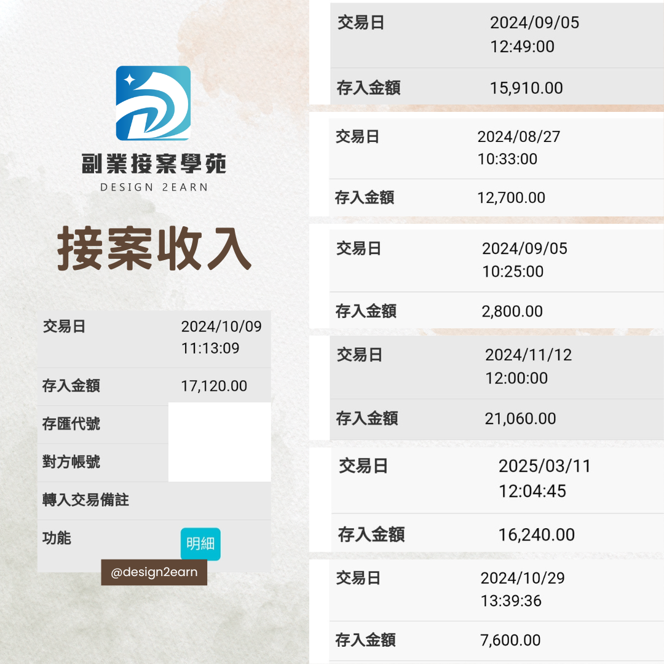This screenshot has height=664, width=664.
Task: Click the 2024/10/09 transaction date
Action: (x=221, y=326)
